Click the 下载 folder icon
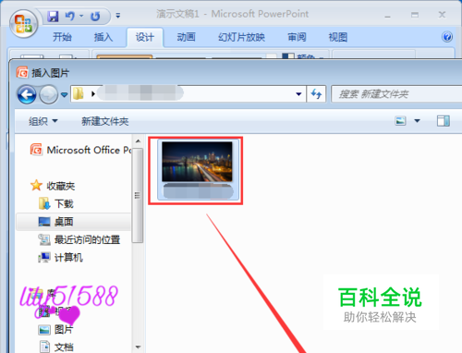Viewport: 462px width, 353px height. (44, 203)
